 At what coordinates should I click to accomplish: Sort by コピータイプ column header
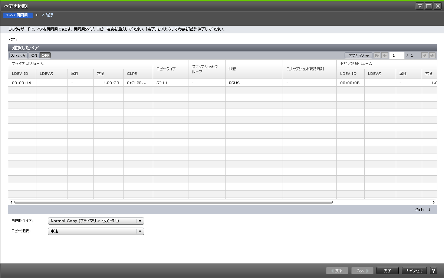point(171,69)
